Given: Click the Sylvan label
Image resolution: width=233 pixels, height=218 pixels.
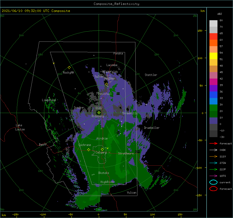Looking at the screenshot, I should coord(99,76).
